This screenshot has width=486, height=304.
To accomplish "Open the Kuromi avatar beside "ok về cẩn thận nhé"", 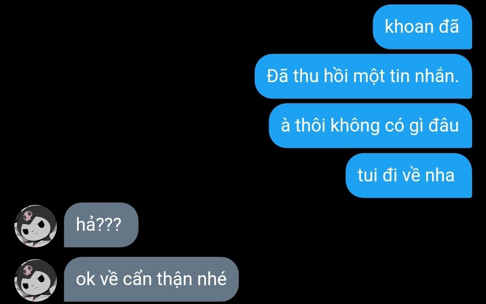I will [36, 281].
